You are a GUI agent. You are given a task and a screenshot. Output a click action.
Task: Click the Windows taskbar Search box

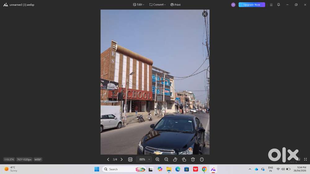click(x=120, y=169)
